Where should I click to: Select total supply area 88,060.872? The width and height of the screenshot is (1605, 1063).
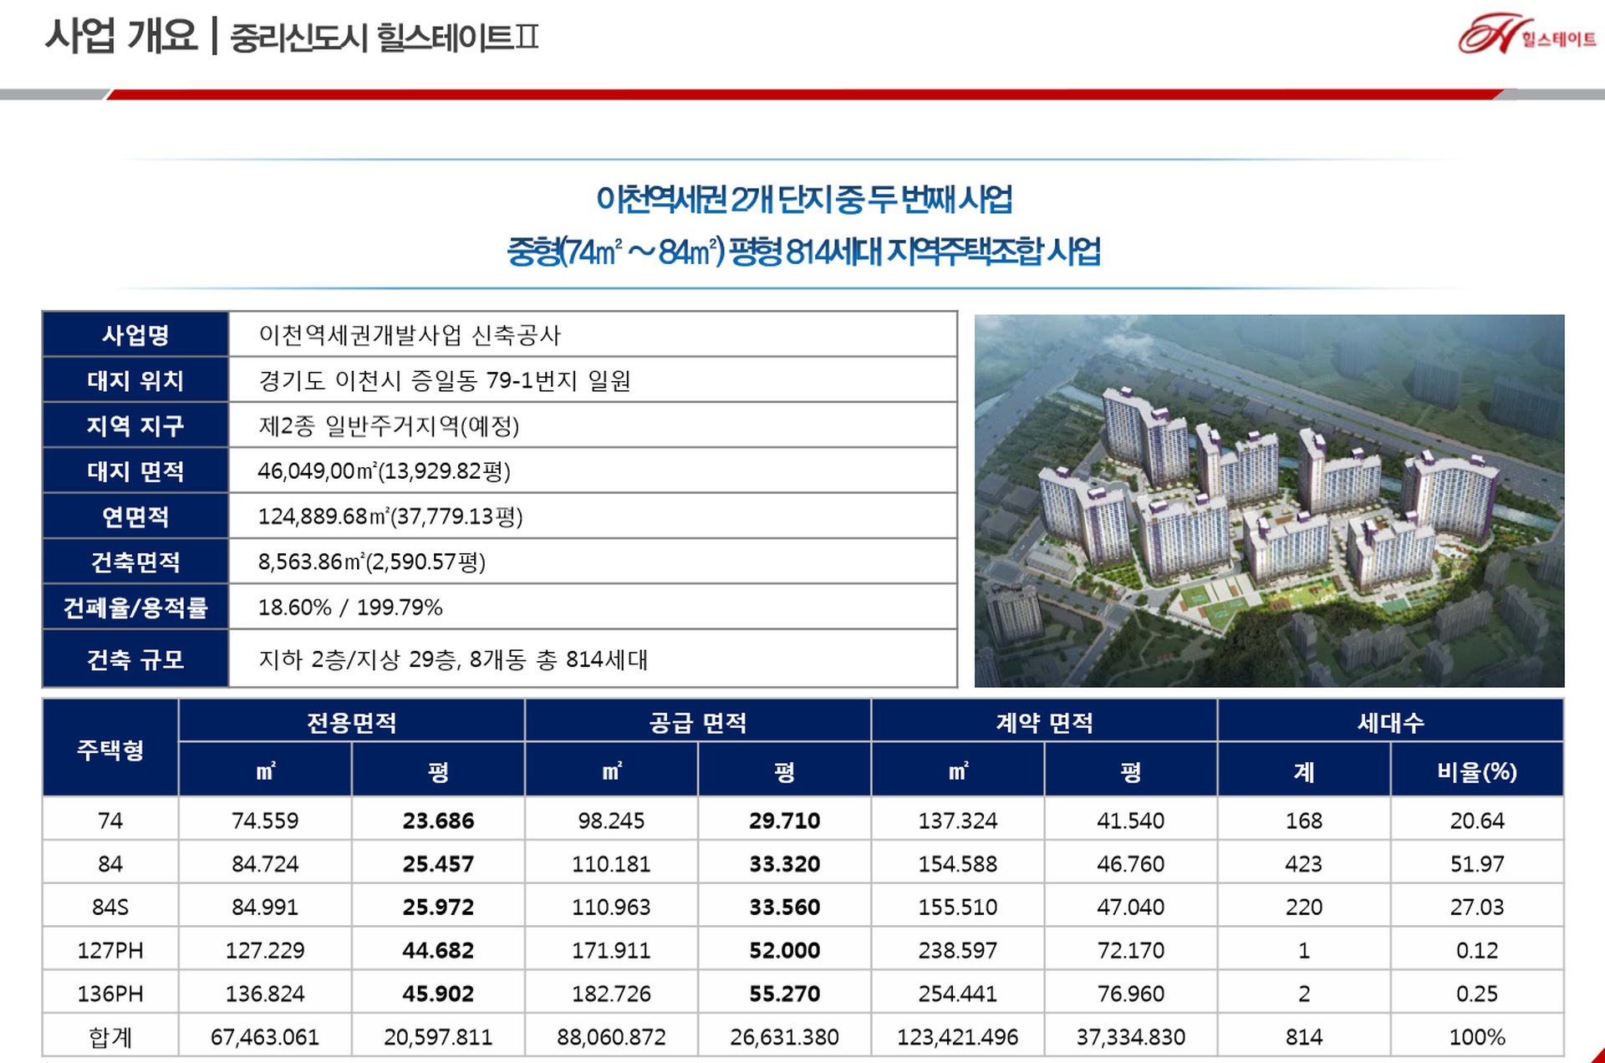pos(611,1037)
